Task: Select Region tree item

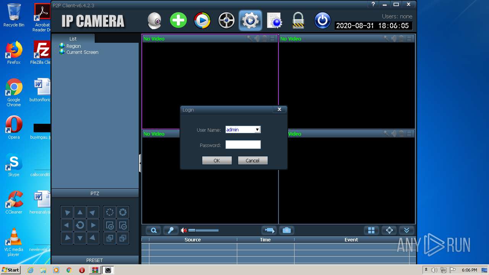Action: pyautogui.click(x=73, y=46)
